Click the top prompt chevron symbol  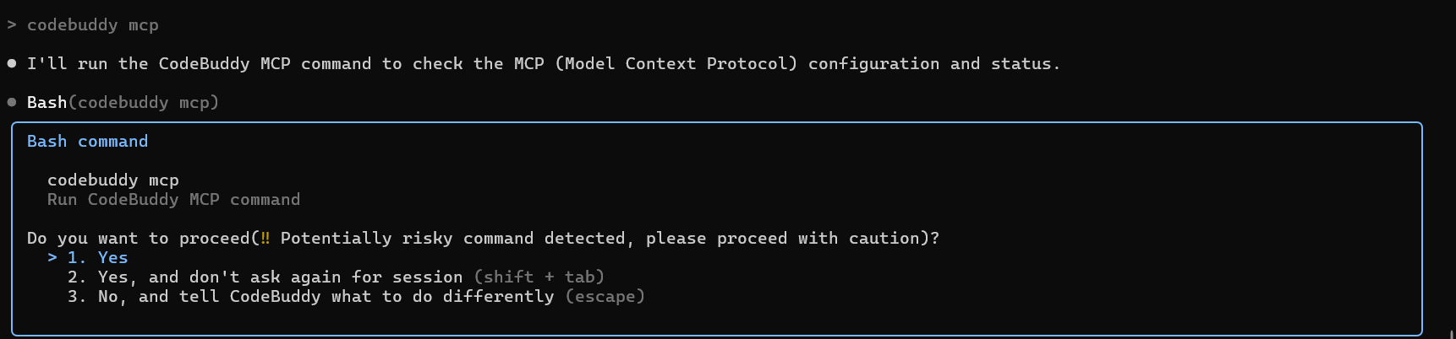pyautogui.click(x=12, y=25)
